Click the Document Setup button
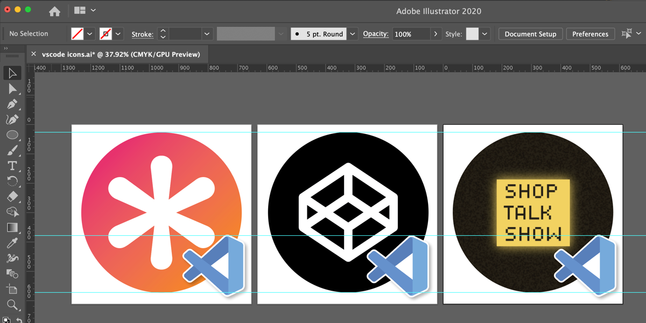Image resolution: width=646 pixels, height=323 pixels. click(530, 34)
